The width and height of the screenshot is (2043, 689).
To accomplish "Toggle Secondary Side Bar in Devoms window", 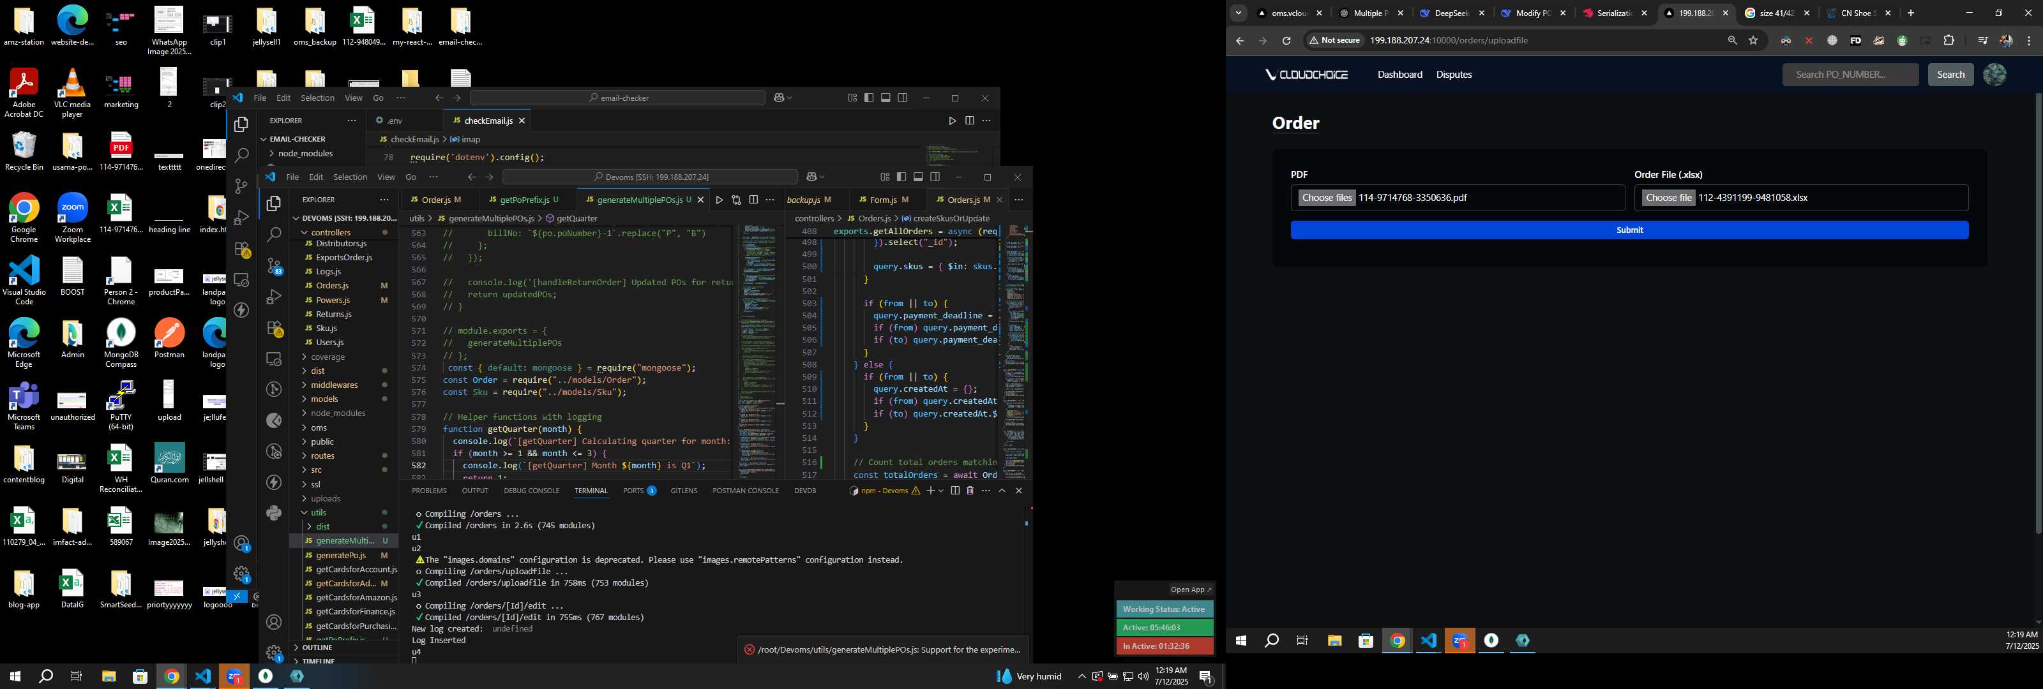I will (935, 177).
